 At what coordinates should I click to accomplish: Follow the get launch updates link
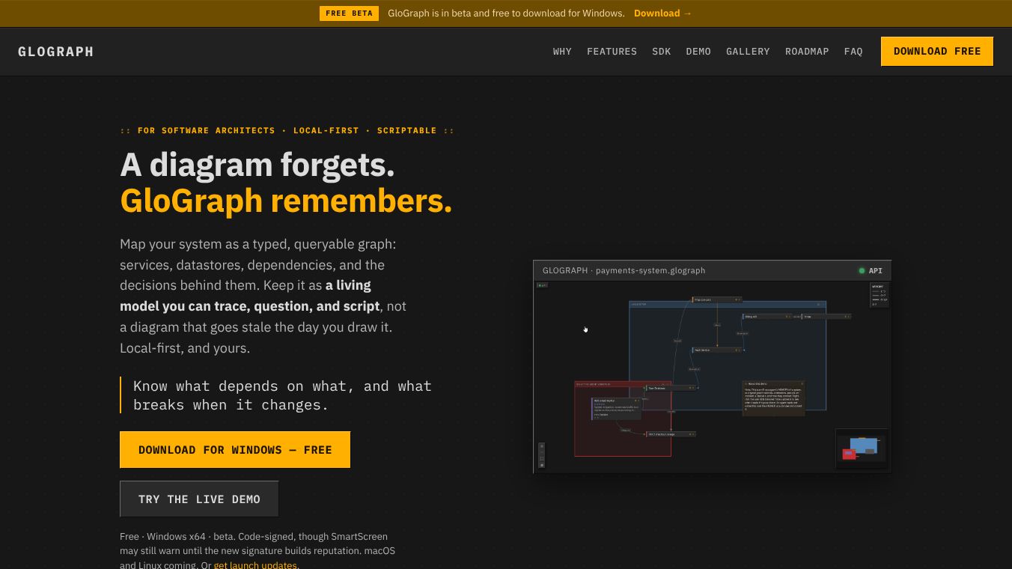256,565
